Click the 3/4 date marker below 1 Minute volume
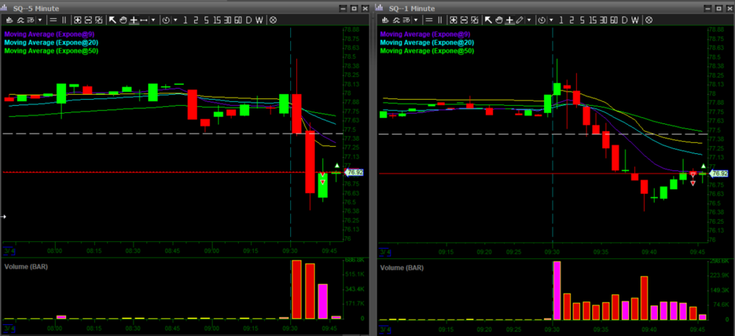This screenshot has height=336, width=735. coord(384,329)
